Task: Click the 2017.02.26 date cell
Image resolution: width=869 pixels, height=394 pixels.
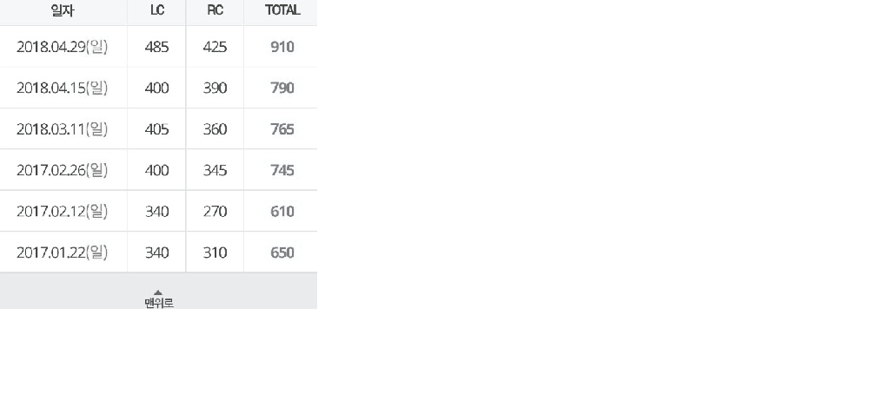Action: [x=62, y=170]
